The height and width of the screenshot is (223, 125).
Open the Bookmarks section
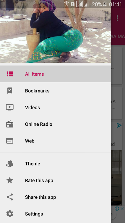(56, 91)
